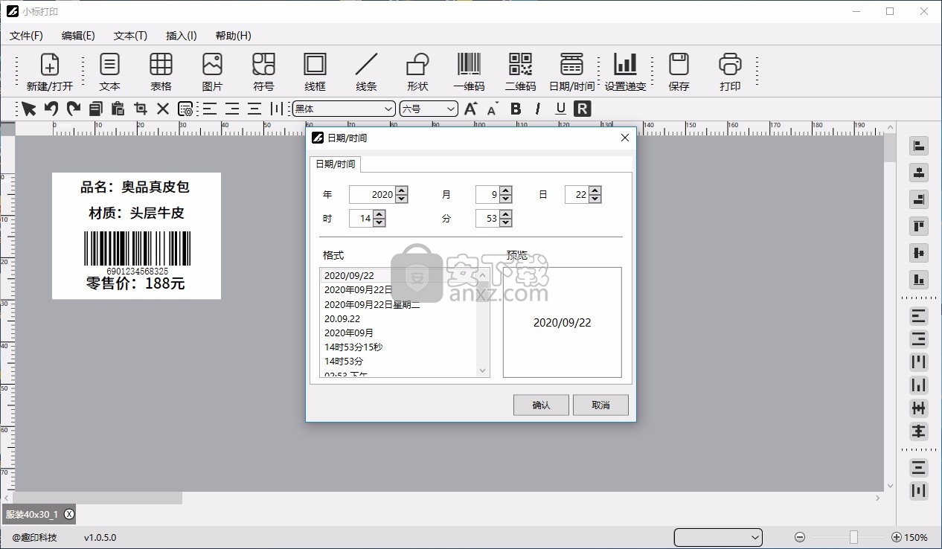Toggle underline formatting
This screenshot has height=549, width=942.
pyautogui.click(x=560, y=109)
